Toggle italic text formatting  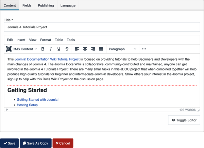51,49
